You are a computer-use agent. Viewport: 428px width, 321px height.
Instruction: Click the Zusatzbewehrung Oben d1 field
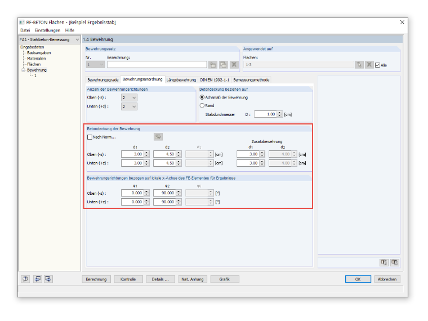coord(248,154)
